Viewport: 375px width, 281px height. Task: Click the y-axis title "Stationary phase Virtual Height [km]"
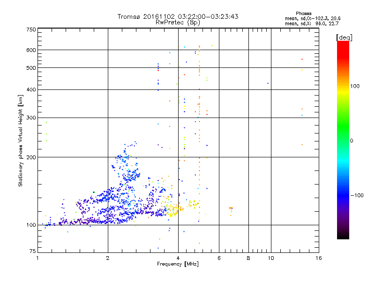point(21,141)
